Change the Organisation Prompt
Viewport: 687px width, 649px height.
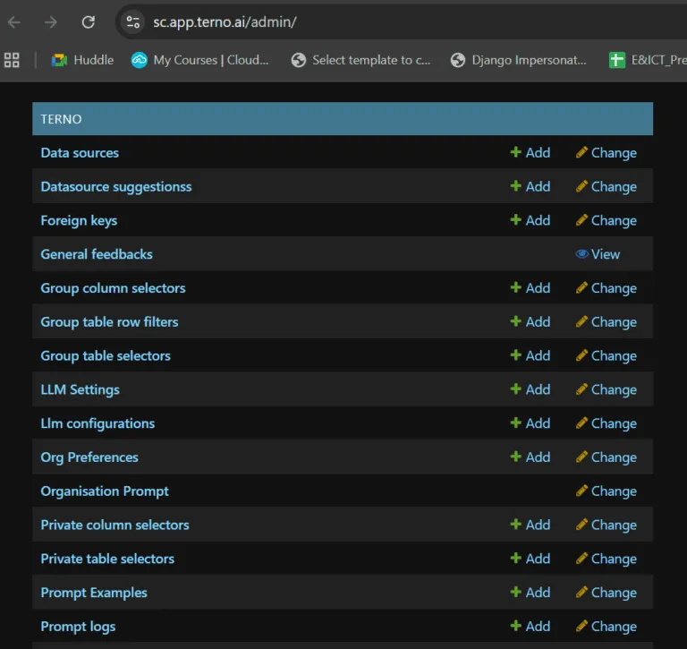pyautogui.click(x=606, y=491)
